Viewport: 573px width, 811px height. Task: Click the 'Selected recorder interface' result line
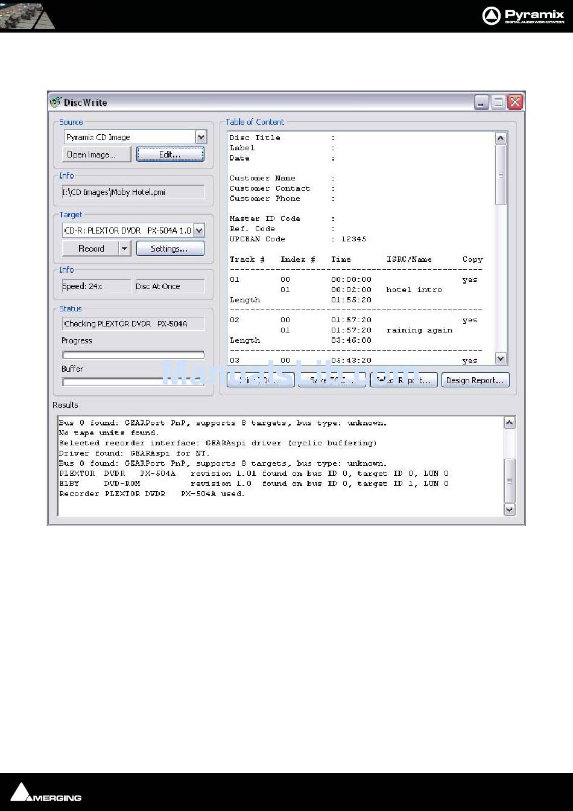point(218,443)
